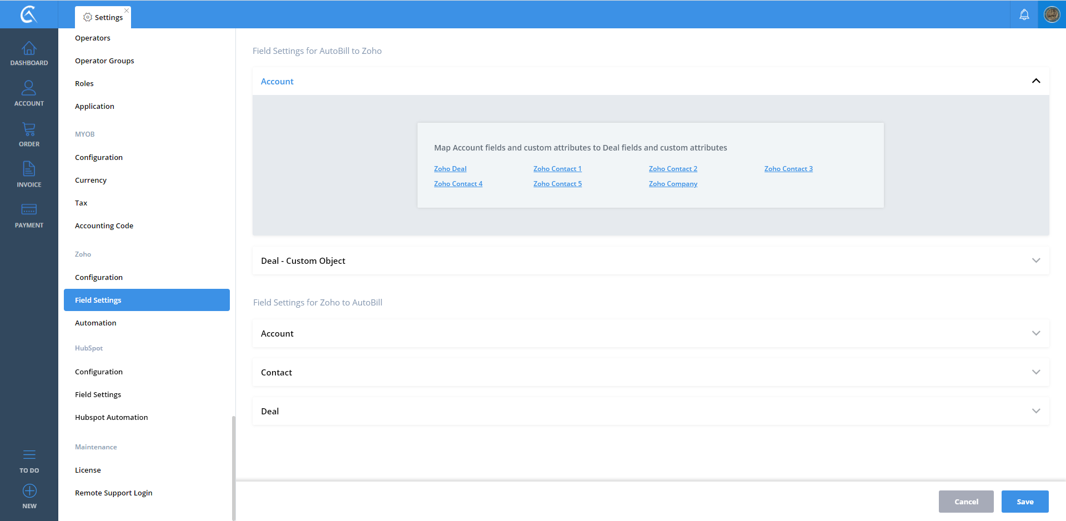Click the Save button
This screenshot has height=521, width=1066.
click(1024, 502)
